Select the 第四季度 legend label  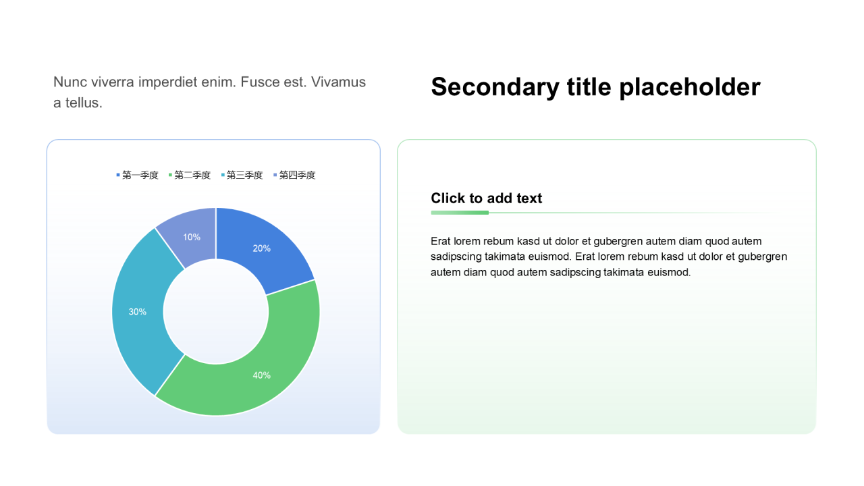[298, 175]
